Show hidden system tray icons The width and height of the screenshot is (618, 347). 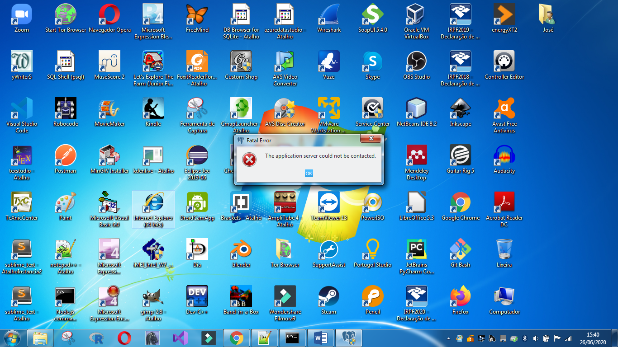coord(448,338)
